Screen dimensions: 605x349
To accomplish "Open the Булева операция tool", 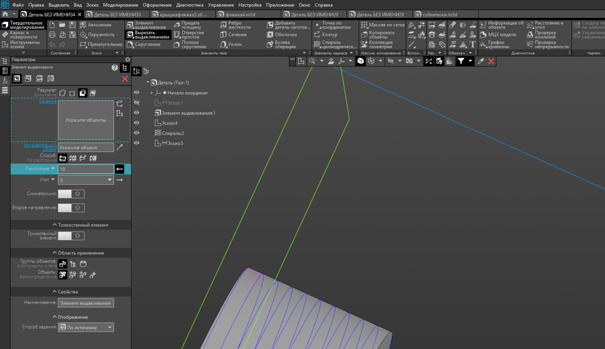I will [x=282, y=44].
